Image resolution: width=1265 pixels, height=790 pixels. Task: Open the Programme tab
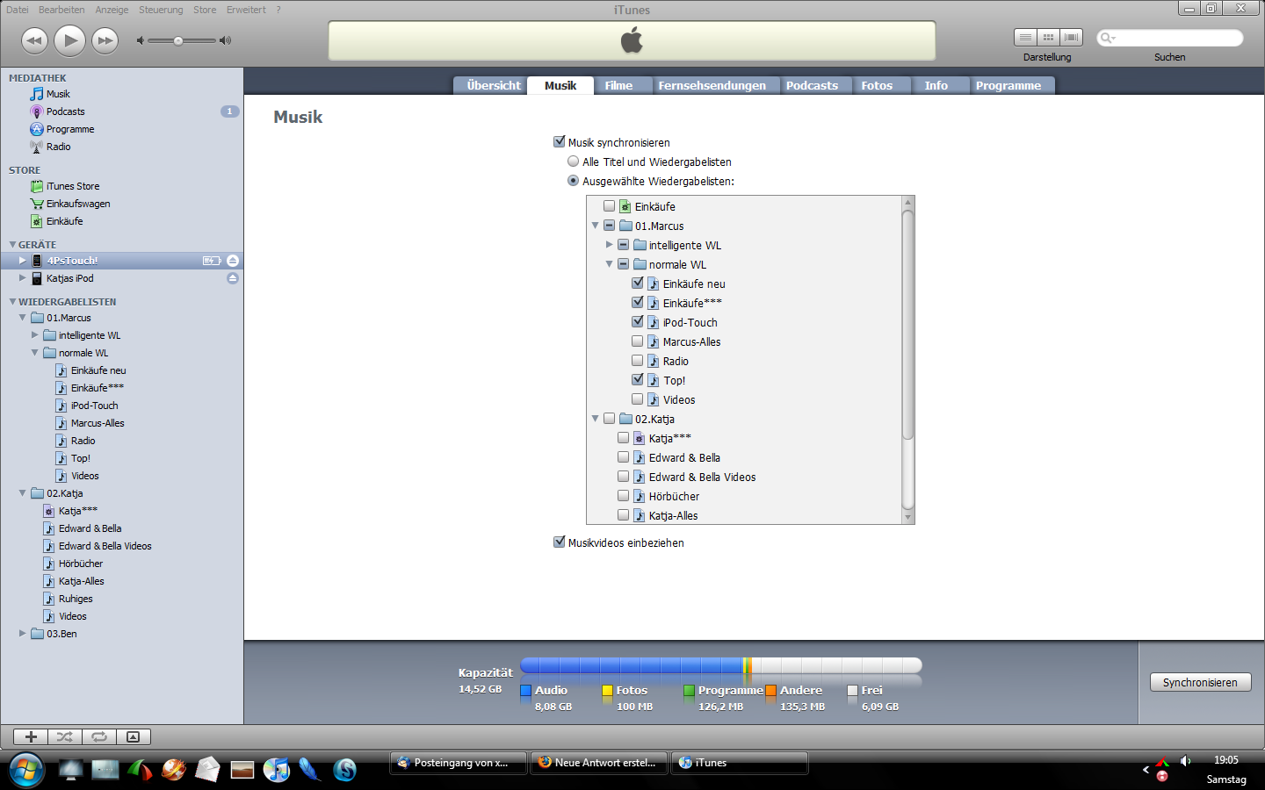(1008, 85)
